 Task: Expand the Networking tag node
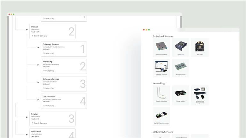(x=38, y=65)
